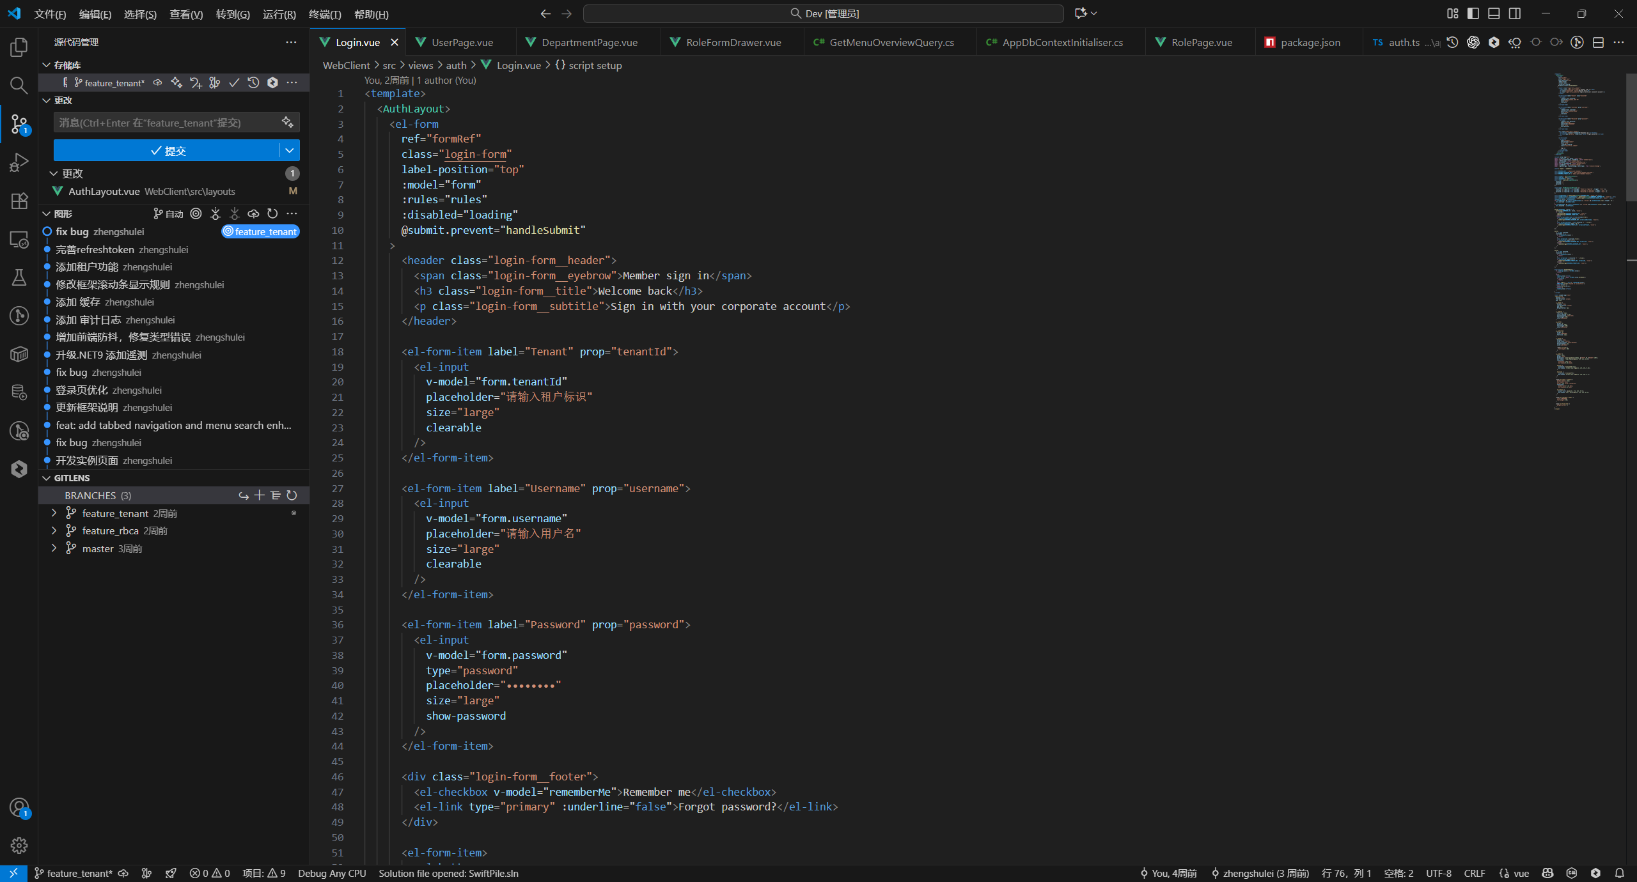Viewport: 1637px width, 882px height.
Task: Toggle the bottom panel layout button
Action: click(1494, 13)
